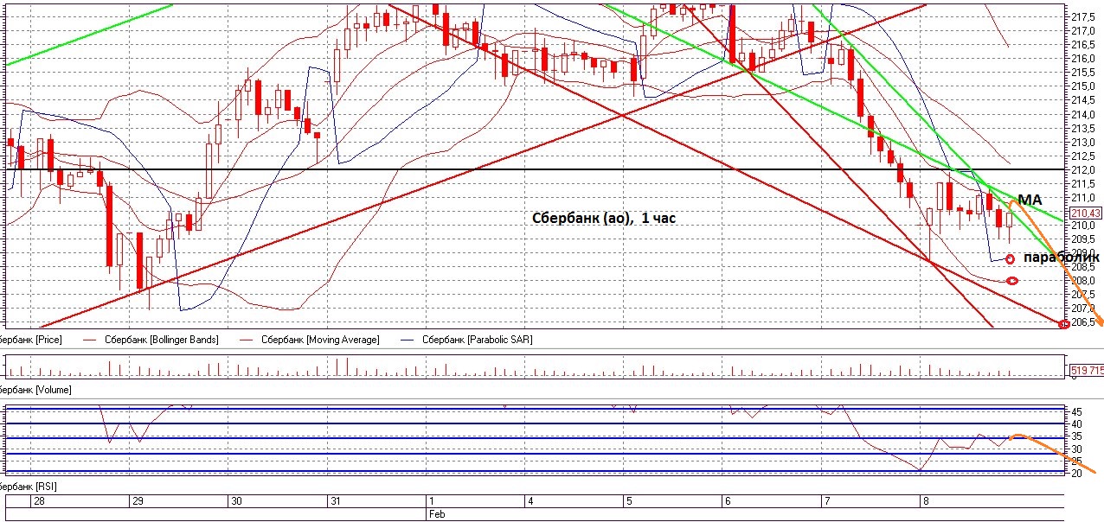Select date 28 on the time axis
1104x522 pixels.
coord(39,500)
